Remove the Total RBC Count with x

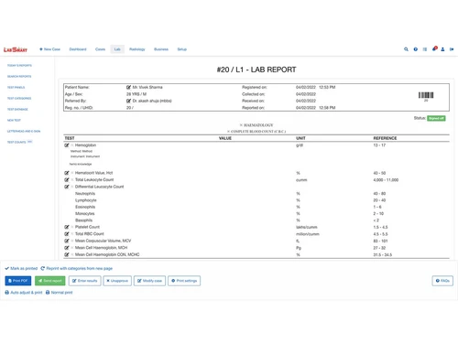pyautogui.click(x=72, y=234)
